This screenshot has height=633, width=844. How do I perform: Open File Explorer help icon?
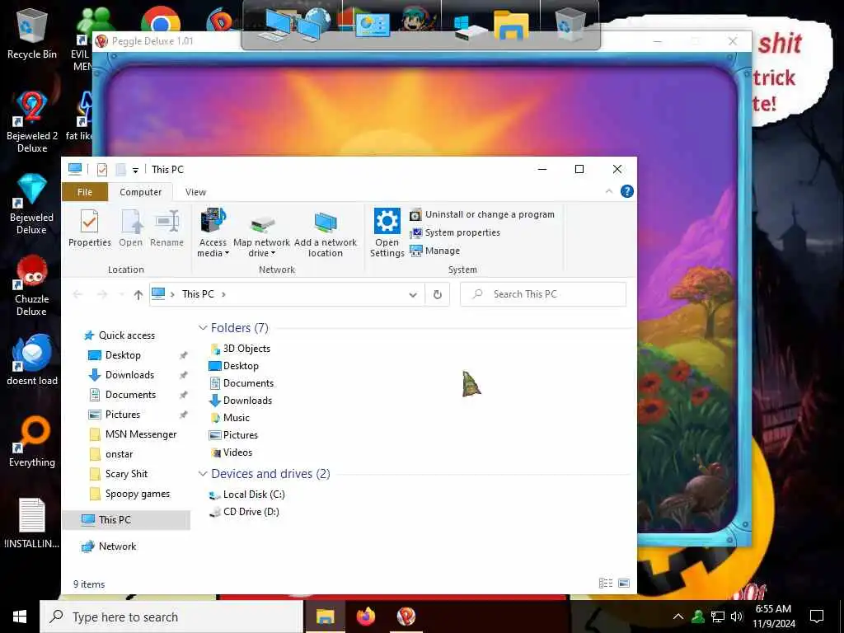[627, 191]
